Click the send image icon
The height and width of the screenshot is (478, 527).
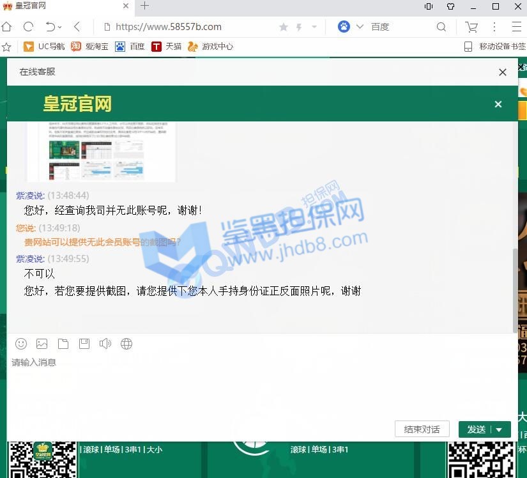[42, 344]
